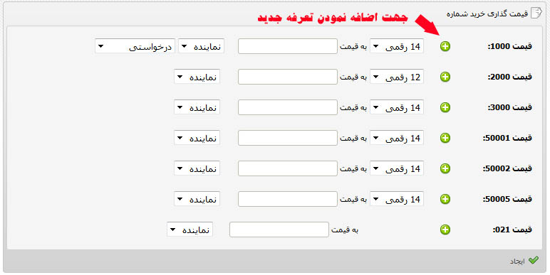Click plus icon in قیمت 50002 row
This screenshot has height=275, width=550.
pos(445,168)
